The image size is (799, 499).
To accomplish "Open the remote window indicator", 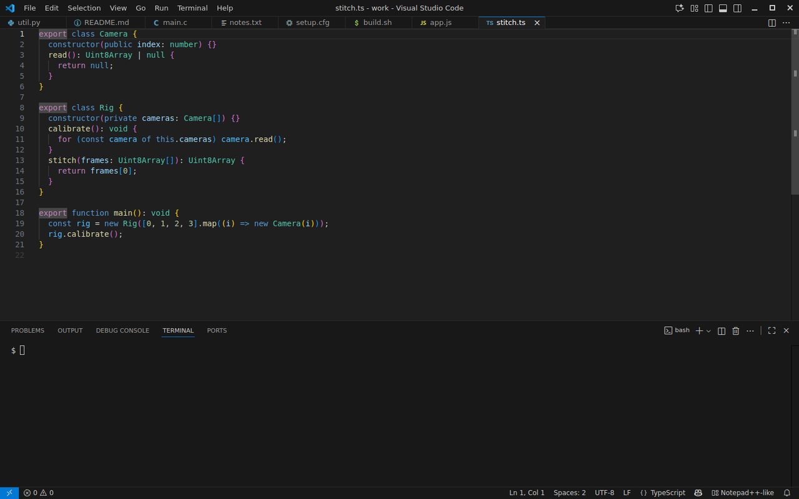I will coord(9,493).
